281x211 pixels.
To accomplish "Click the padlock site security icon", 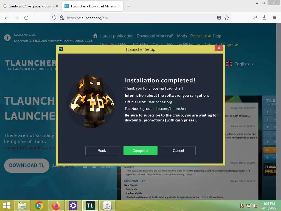I will 62,18.
